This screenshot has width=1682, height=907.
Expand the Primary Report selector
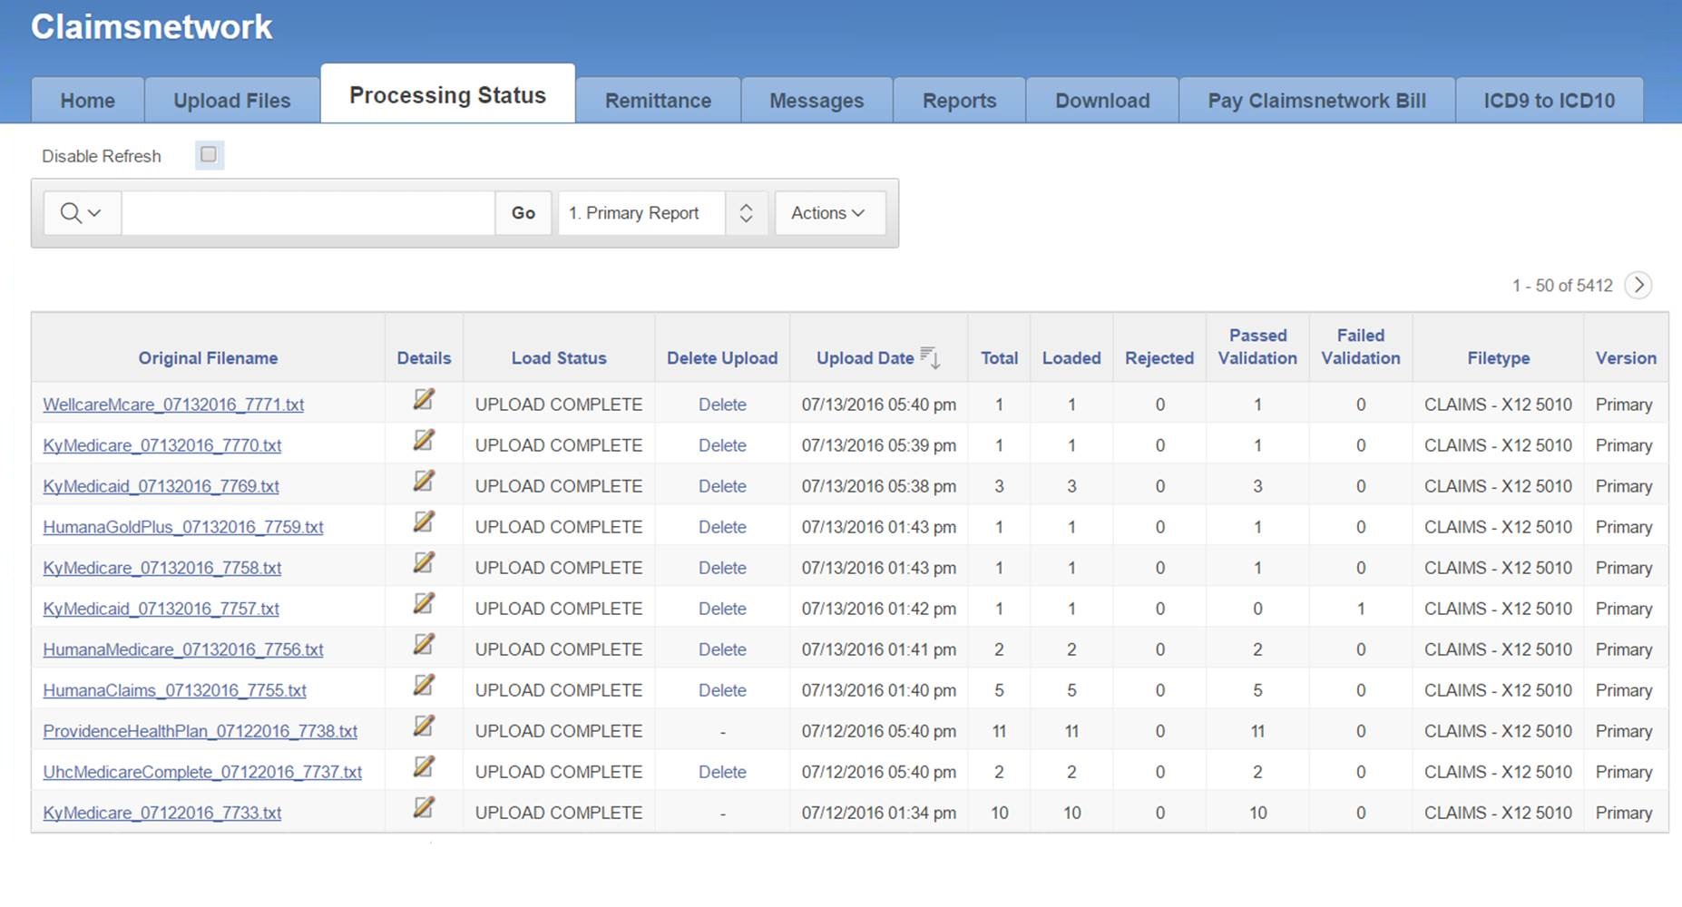(x=746, y=213)
